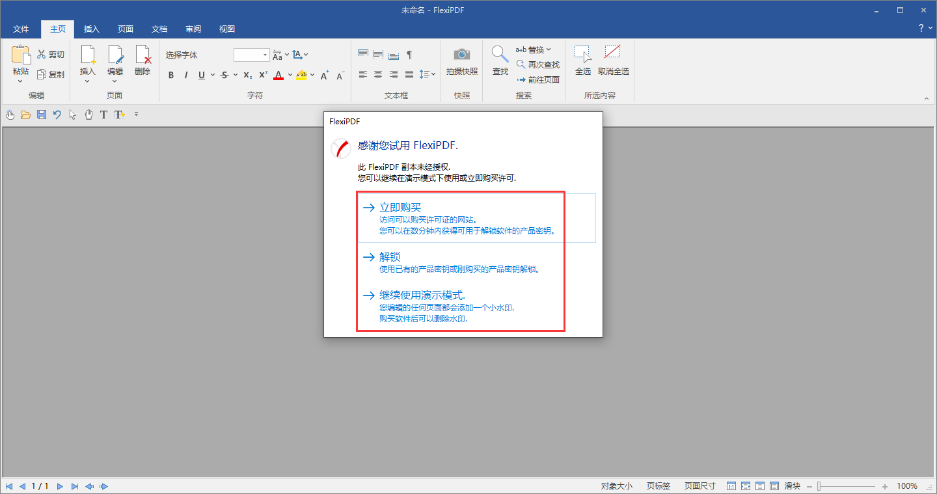Toggle the paragraph mark ¶ button

pos(409,55)
